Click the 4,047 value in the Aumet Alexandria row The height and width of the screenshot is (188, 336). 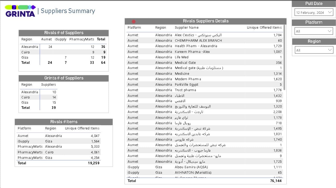tap(95, 136)
